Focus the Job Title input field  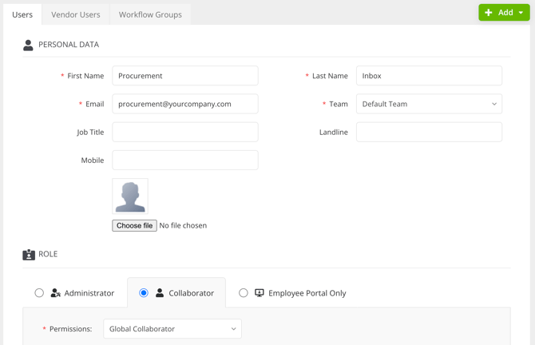[185, 132]
